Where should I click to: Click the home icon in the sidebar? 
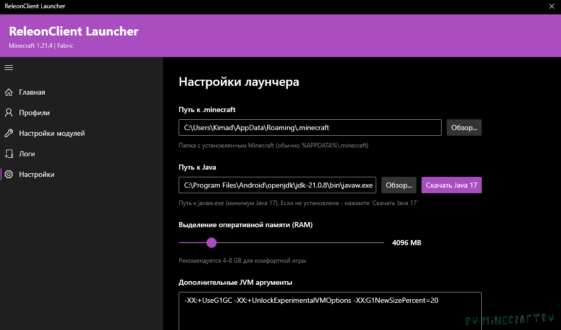coord(9,92)
